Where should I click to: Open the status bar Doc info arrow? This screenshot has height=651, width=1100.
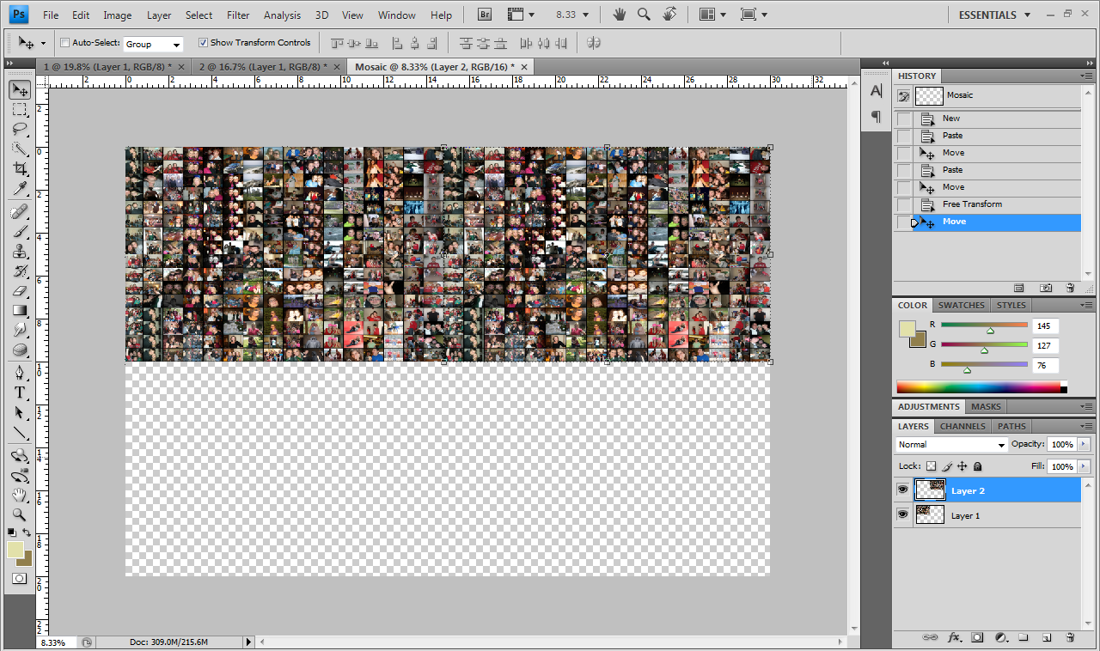[x=249, y=642]
